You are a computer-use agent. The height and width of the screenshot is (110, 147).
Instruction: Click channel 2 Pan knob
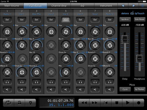[x=22, y=32]
